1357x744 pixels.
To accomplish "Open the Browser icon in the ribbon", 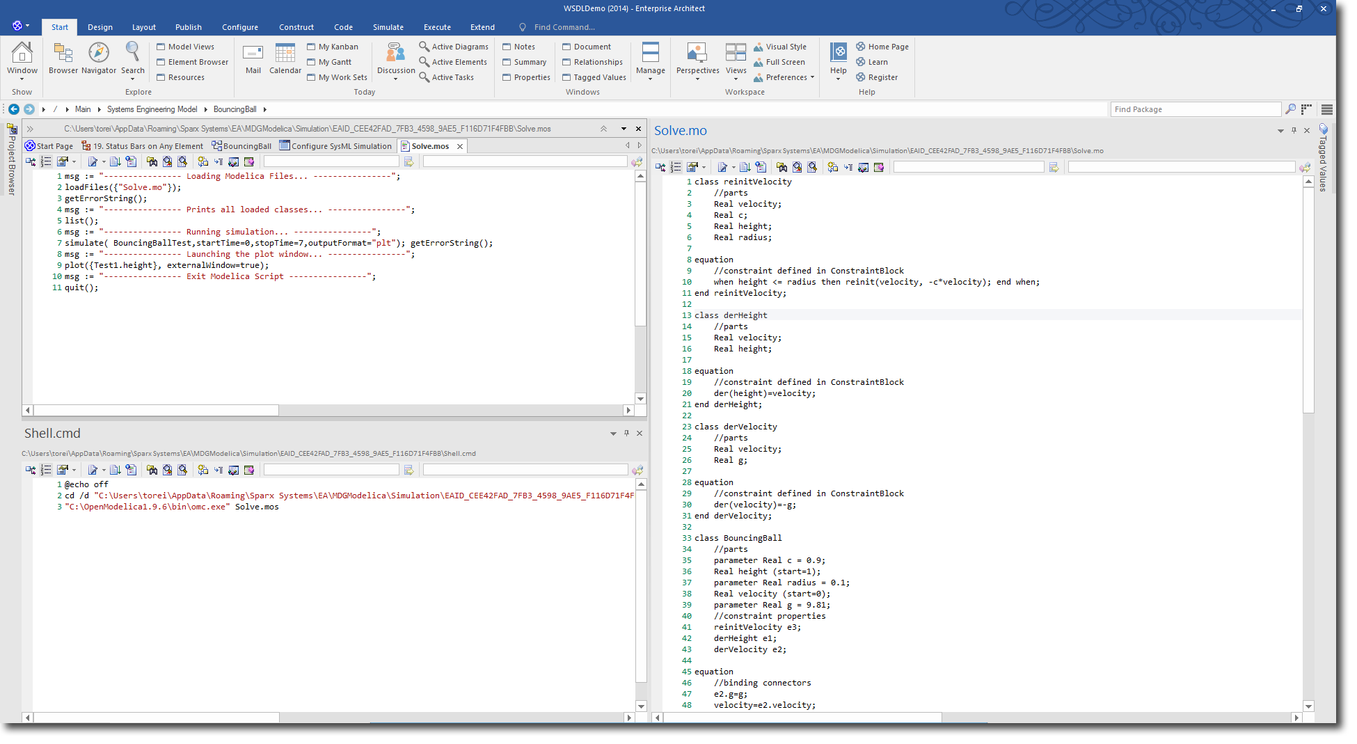I will [x=63, y=58].
